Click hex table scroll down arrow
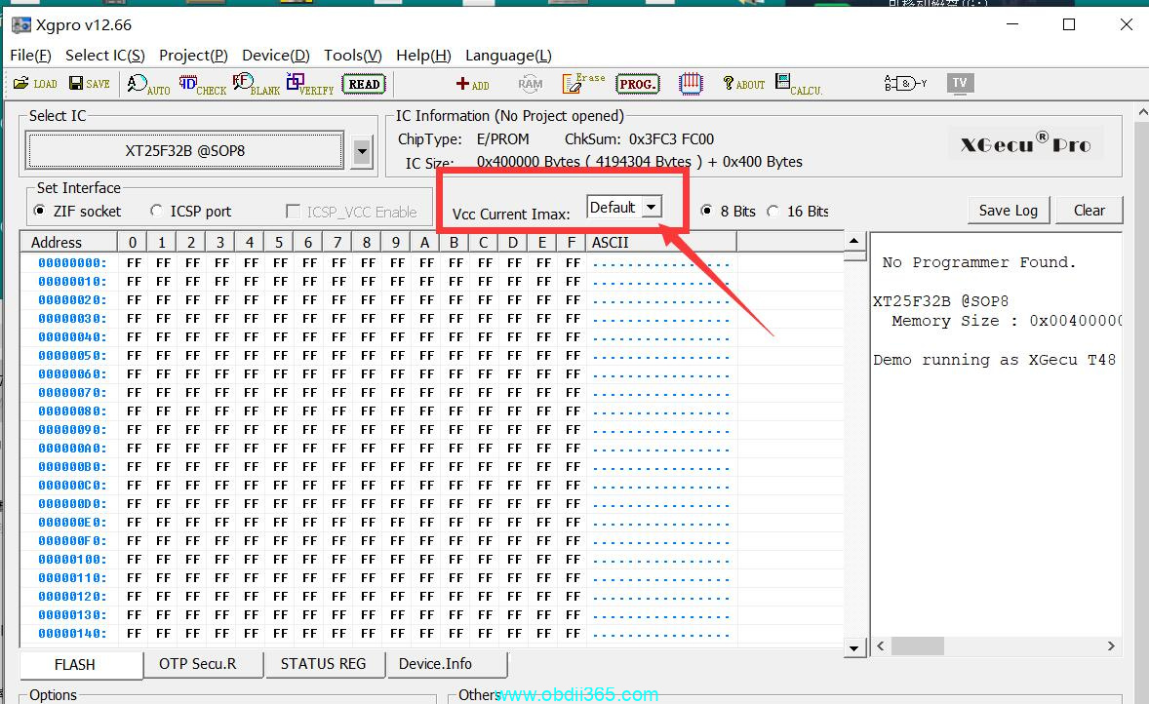Image resolution: width=1149 pixels, height=704 pixels. 853,647
